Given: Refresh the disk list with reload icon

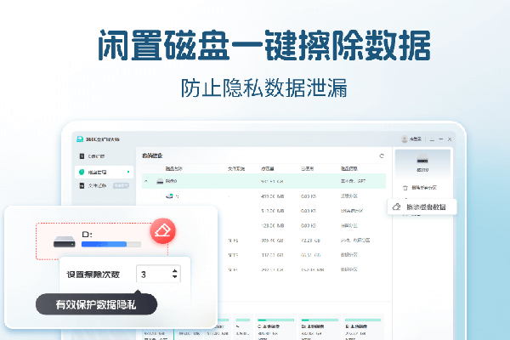Looking at the screenshot, I should [382, 156].
